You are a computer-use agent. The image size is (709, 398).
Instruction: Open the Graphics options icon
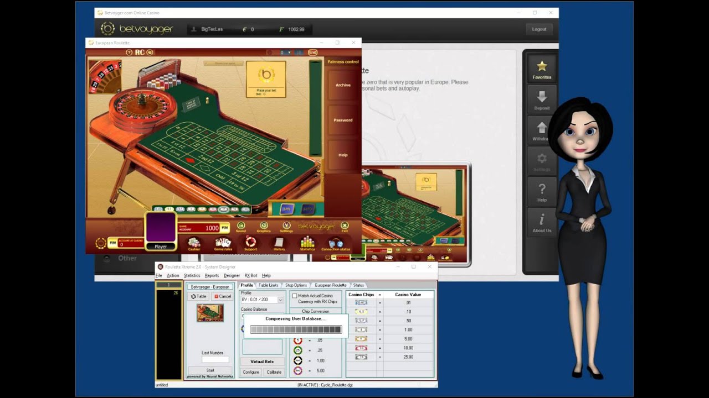(264, 227)
